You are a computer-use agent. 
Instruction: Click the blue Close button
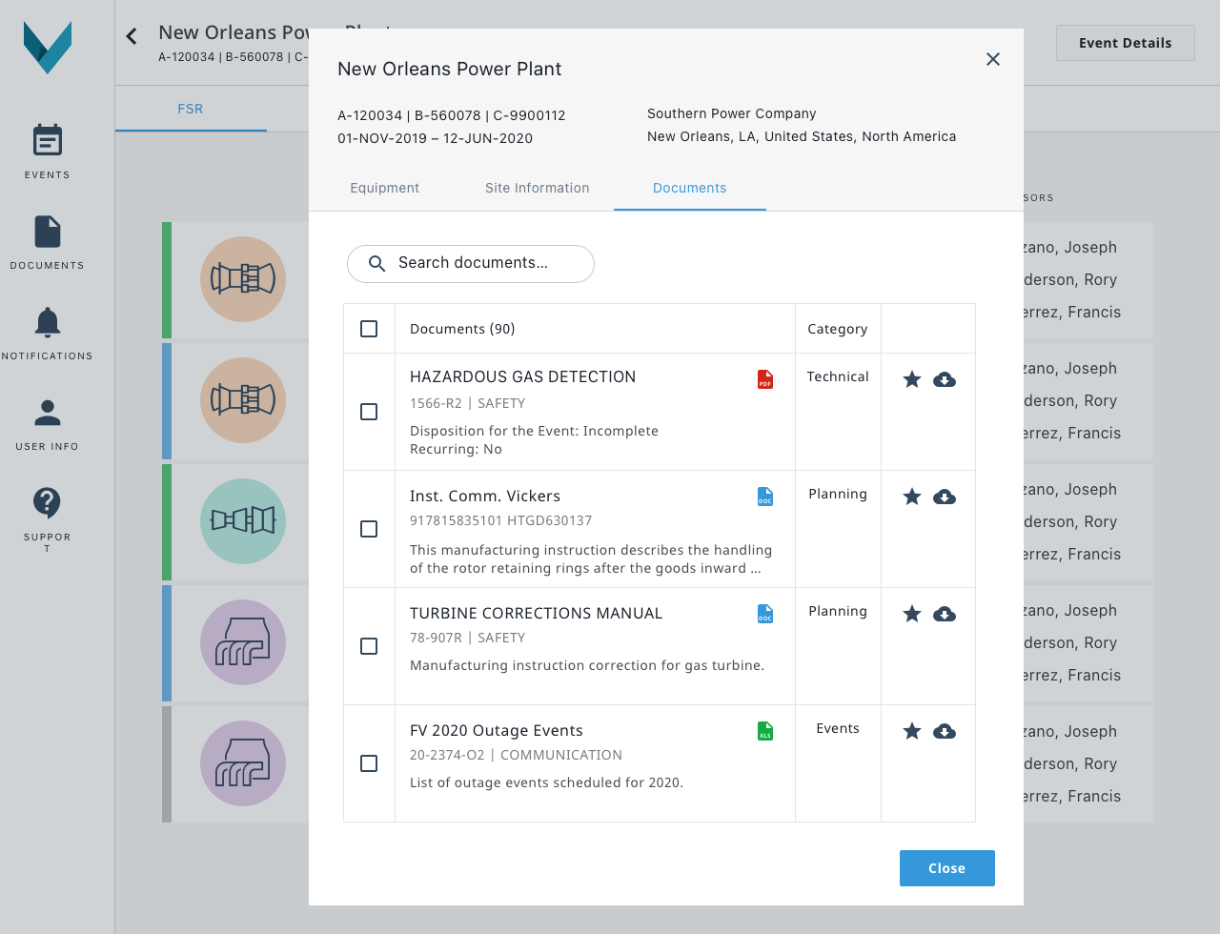[x=947, y=868]
